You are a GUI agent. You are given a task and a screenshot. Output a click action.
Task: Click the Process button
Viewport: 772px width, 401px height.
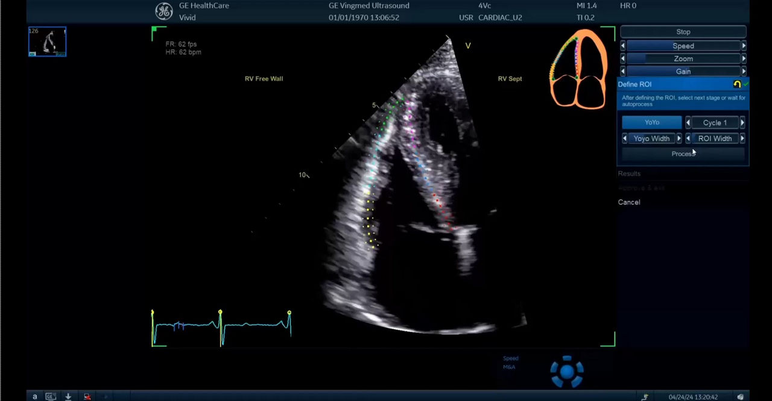click(683, 154)
